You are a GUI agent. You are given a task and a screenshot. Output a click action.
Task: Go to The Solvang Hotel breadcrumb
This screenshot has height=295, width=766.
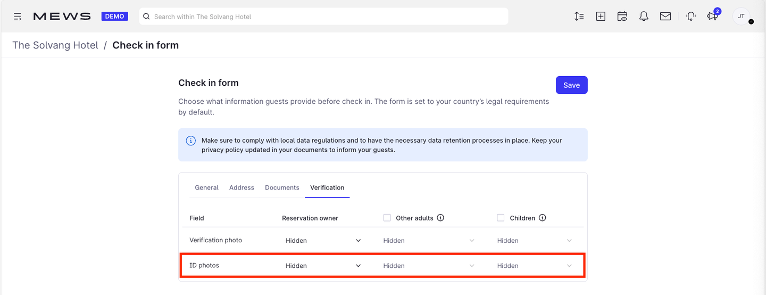pyautogui.click(x=55, y=45)
